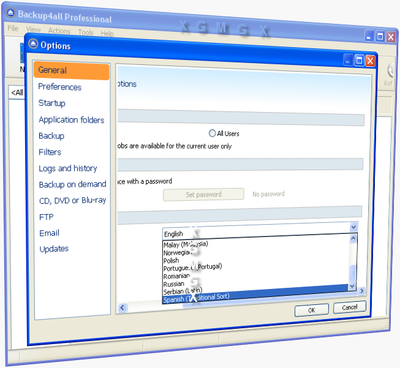This screenshot has height=368, width=400.
Task: Choose Norwegian from the language list
Action: tap(256, 252)
